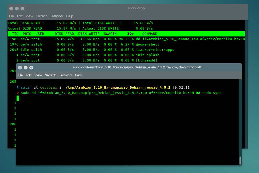Minimize the front dd terminal window
The width and height of the screenshot is (259, 173).
[x=26, y=68]
